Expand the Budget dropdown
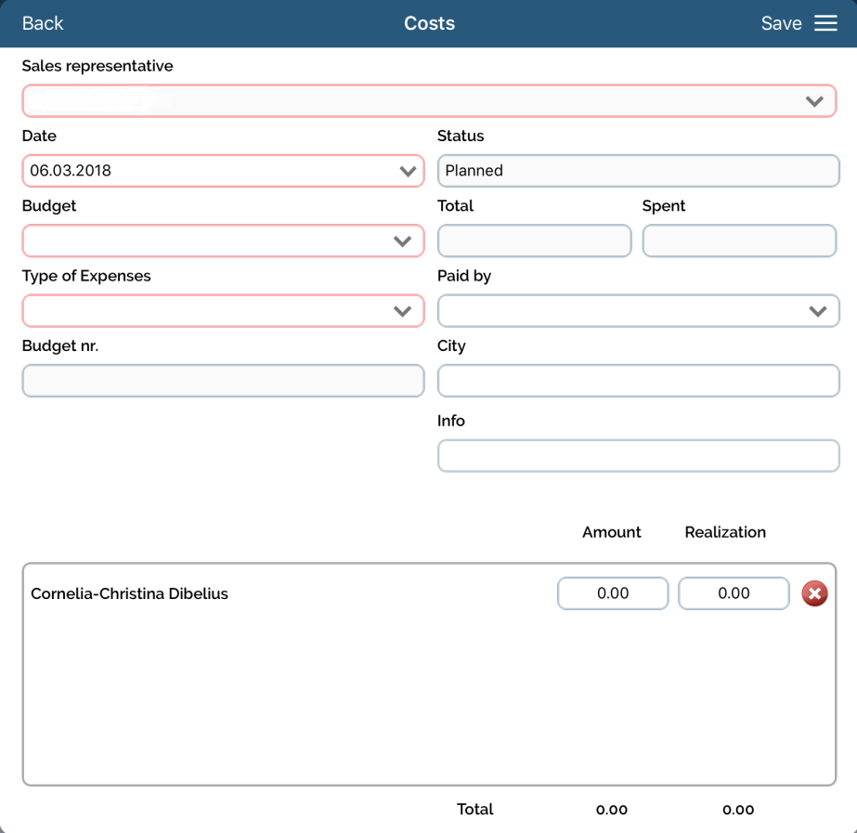The image size is (857, 833). (223, 241)
